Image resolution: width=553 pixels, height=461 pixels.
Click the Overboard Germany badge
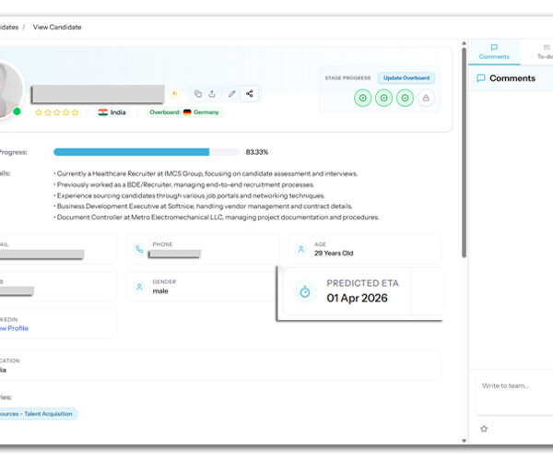pos(185,112)
